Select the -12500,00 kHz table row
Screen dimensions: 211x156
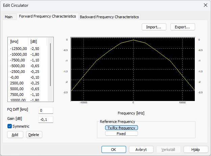(x=19, y=49)
